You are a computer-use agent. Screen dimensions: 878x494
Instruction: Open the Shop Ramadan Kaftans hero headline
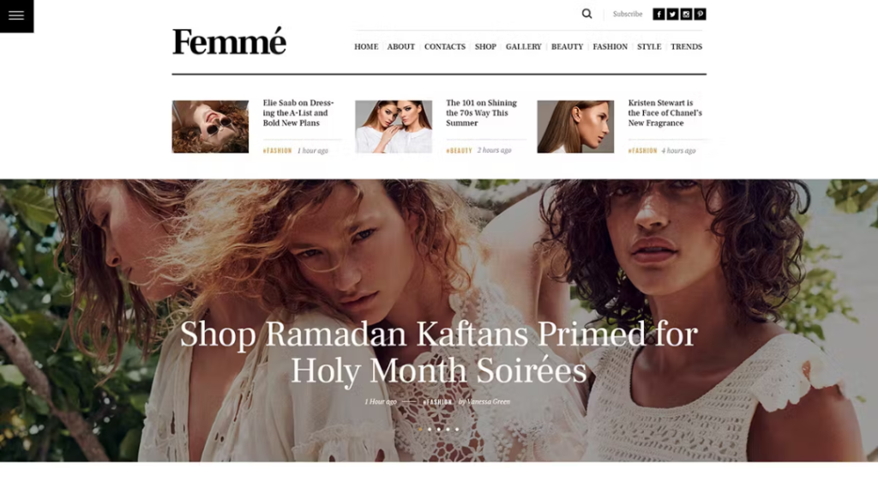[x=438, y=352]
